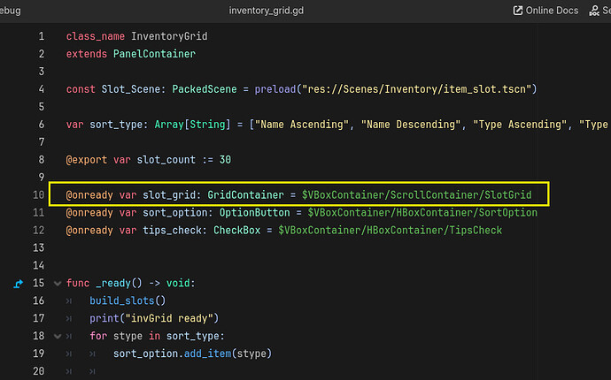This screenshot has height=380, width=611.
Task: Click the override signal icon beside line 15
Action: [x=18, y=284]
